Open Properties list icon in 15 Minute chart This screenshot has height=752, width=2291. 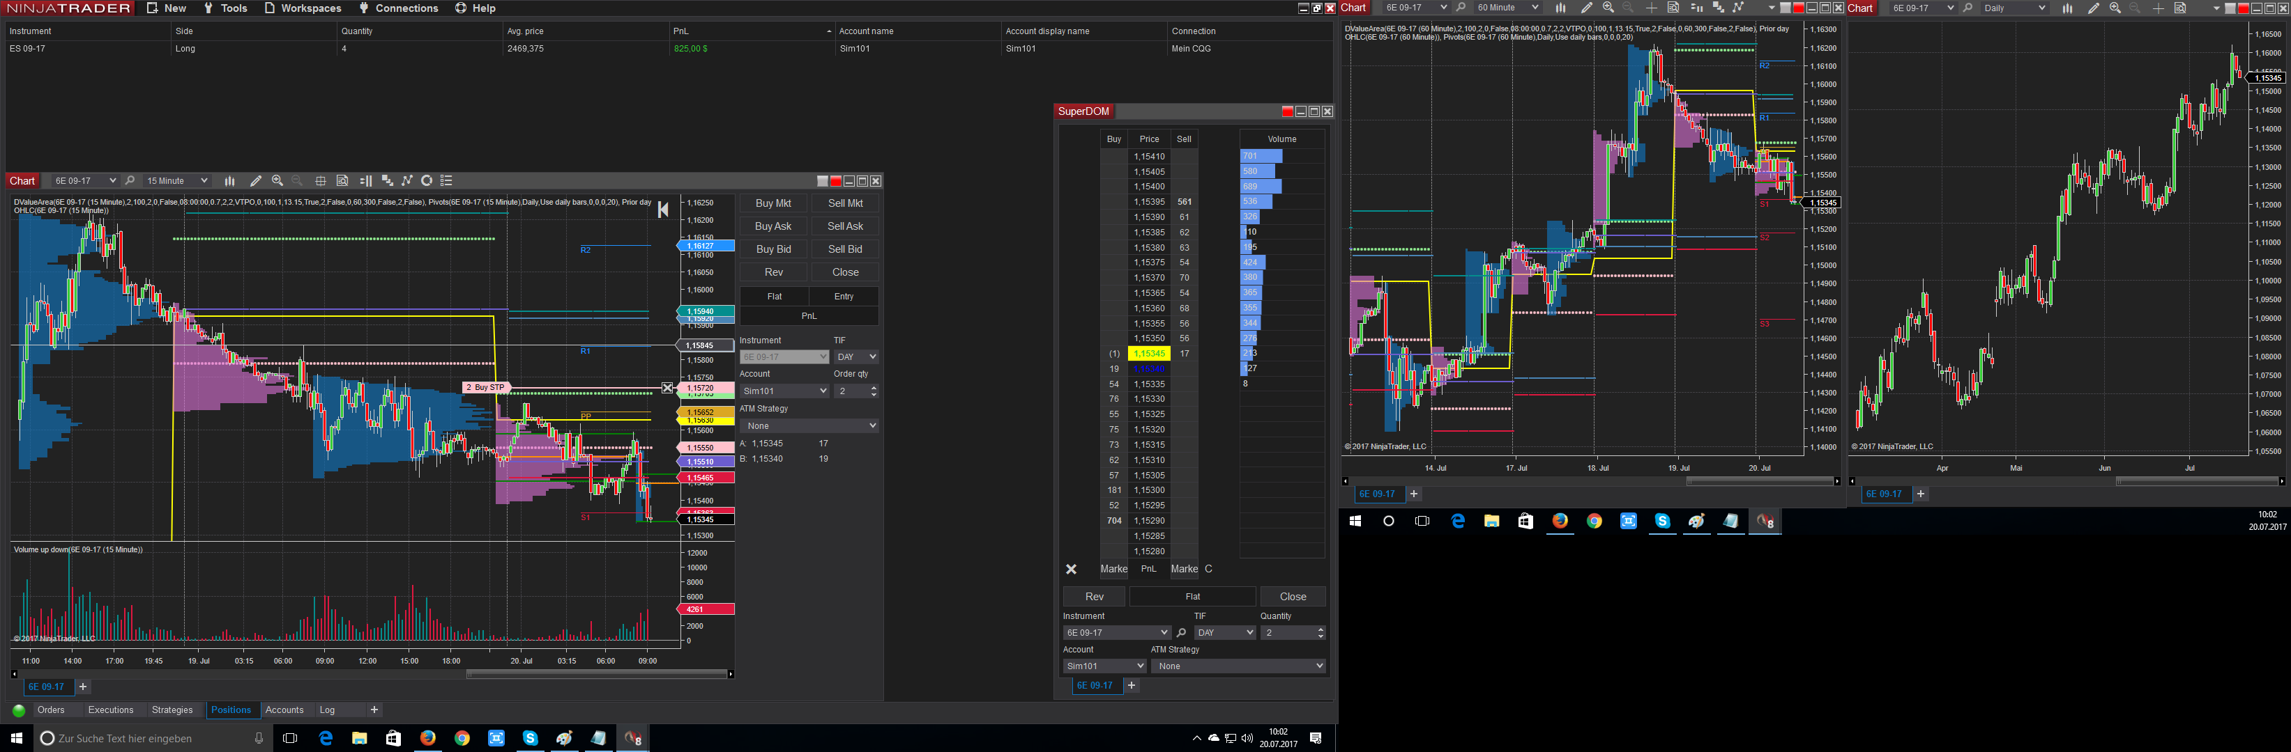pyautogui.click(x=446, y=180)
